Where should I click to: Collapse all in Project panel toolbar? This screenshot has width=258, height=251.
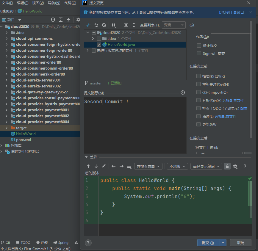[68, 20]
